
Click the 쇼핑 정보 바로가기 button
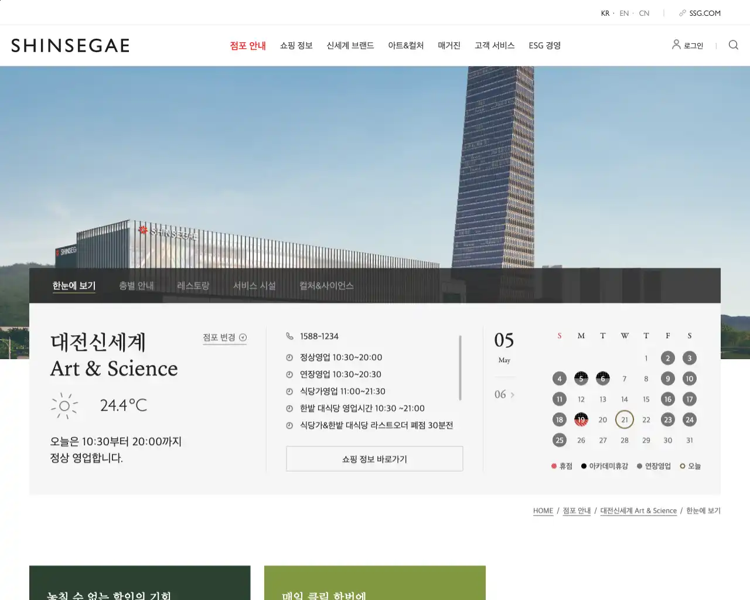point(374,459)
